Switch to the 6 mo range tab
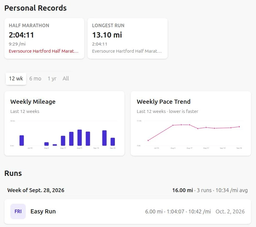 click(x=35, y=79)
